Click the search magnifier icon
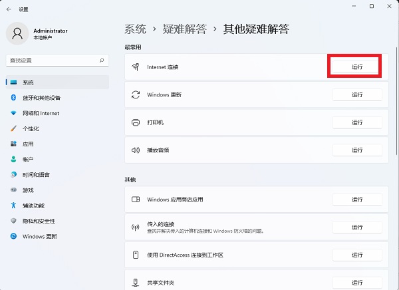399x290 pixels. coord(102,60)
